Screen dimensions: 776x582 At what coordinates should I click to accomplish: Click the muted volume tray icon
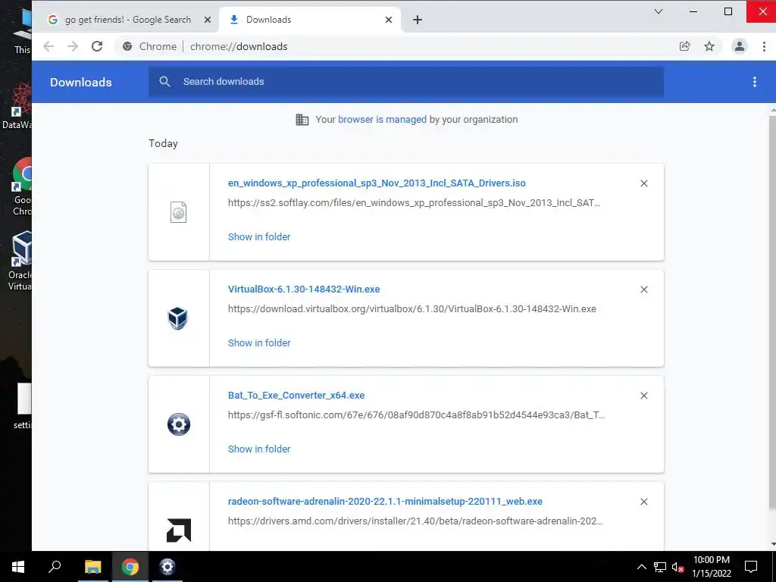(x=678, y=567)
